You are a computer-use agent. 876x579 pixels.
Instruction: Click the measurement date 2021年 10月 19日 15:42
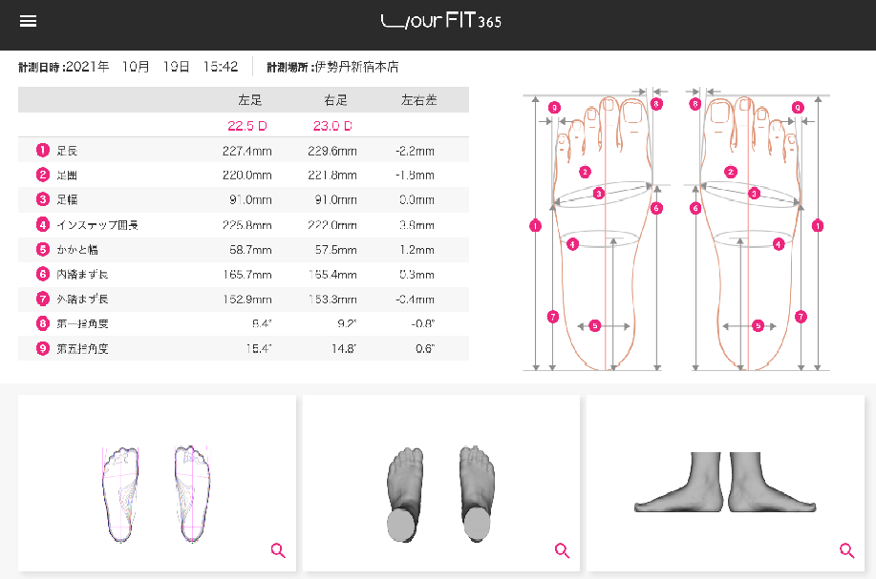pyautogui.click(x=151, y=67)
